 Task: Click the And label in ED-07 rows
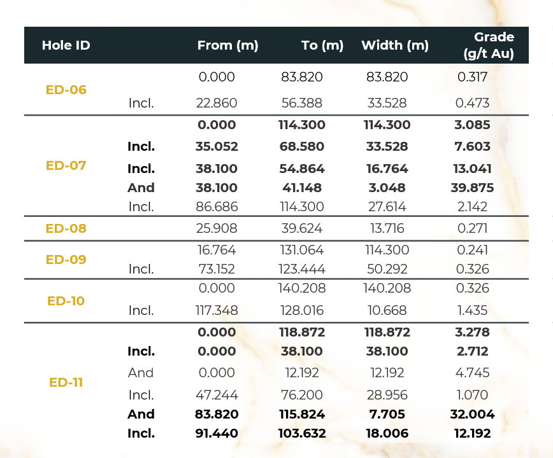coord(141,188)
